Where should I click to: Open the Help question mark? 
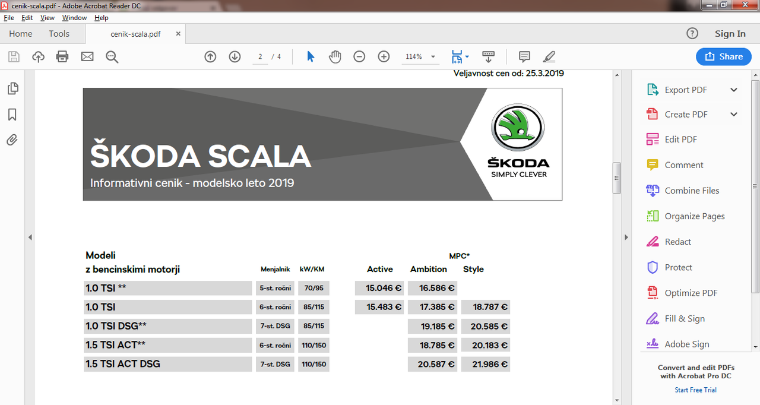tap(692, 33)
